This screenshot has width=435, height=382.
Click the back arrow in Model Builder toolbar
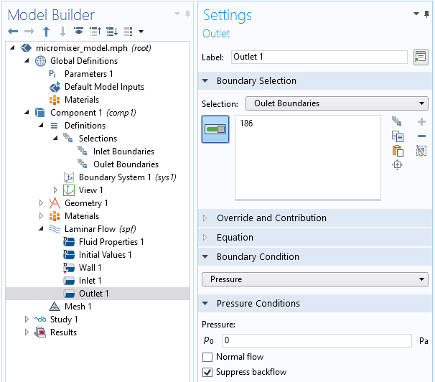pos(13,32)
